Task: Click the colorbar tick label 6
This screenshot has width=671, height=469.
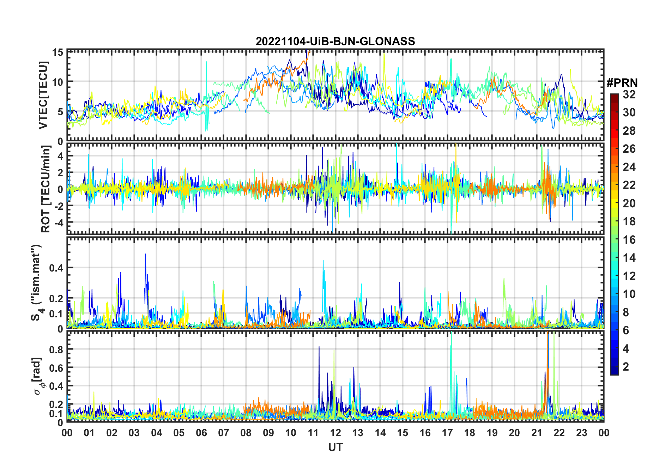Action: click(626, 330)
